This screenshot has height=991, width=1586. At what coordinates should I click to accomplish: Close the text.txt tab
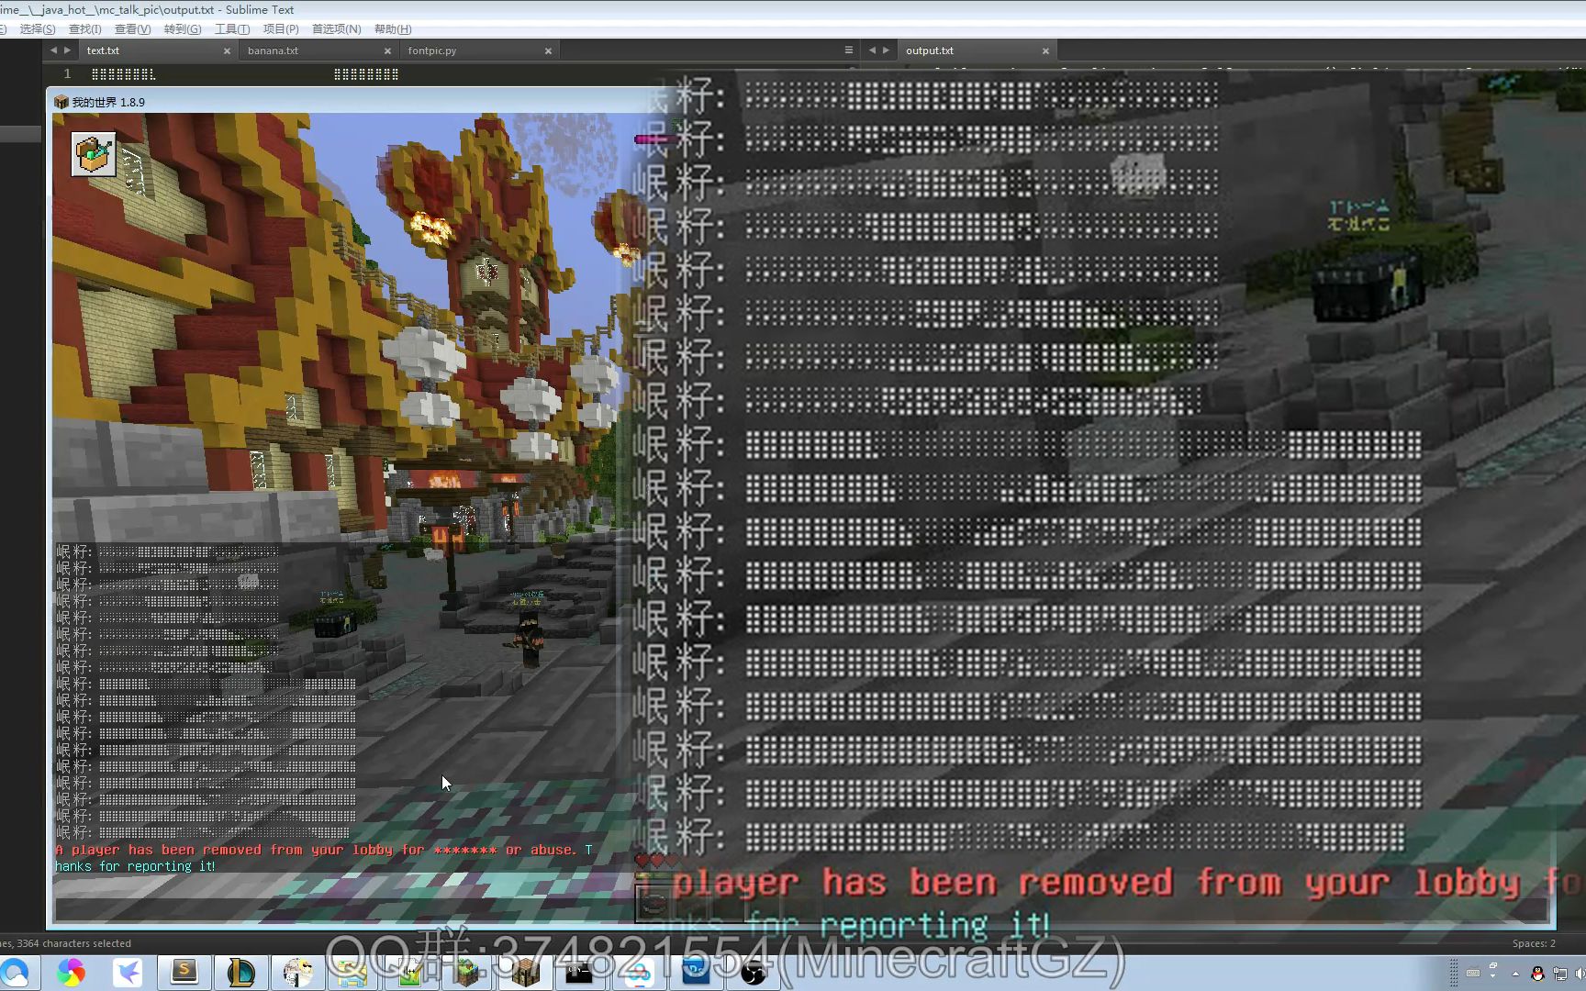[x=227, y=51]
